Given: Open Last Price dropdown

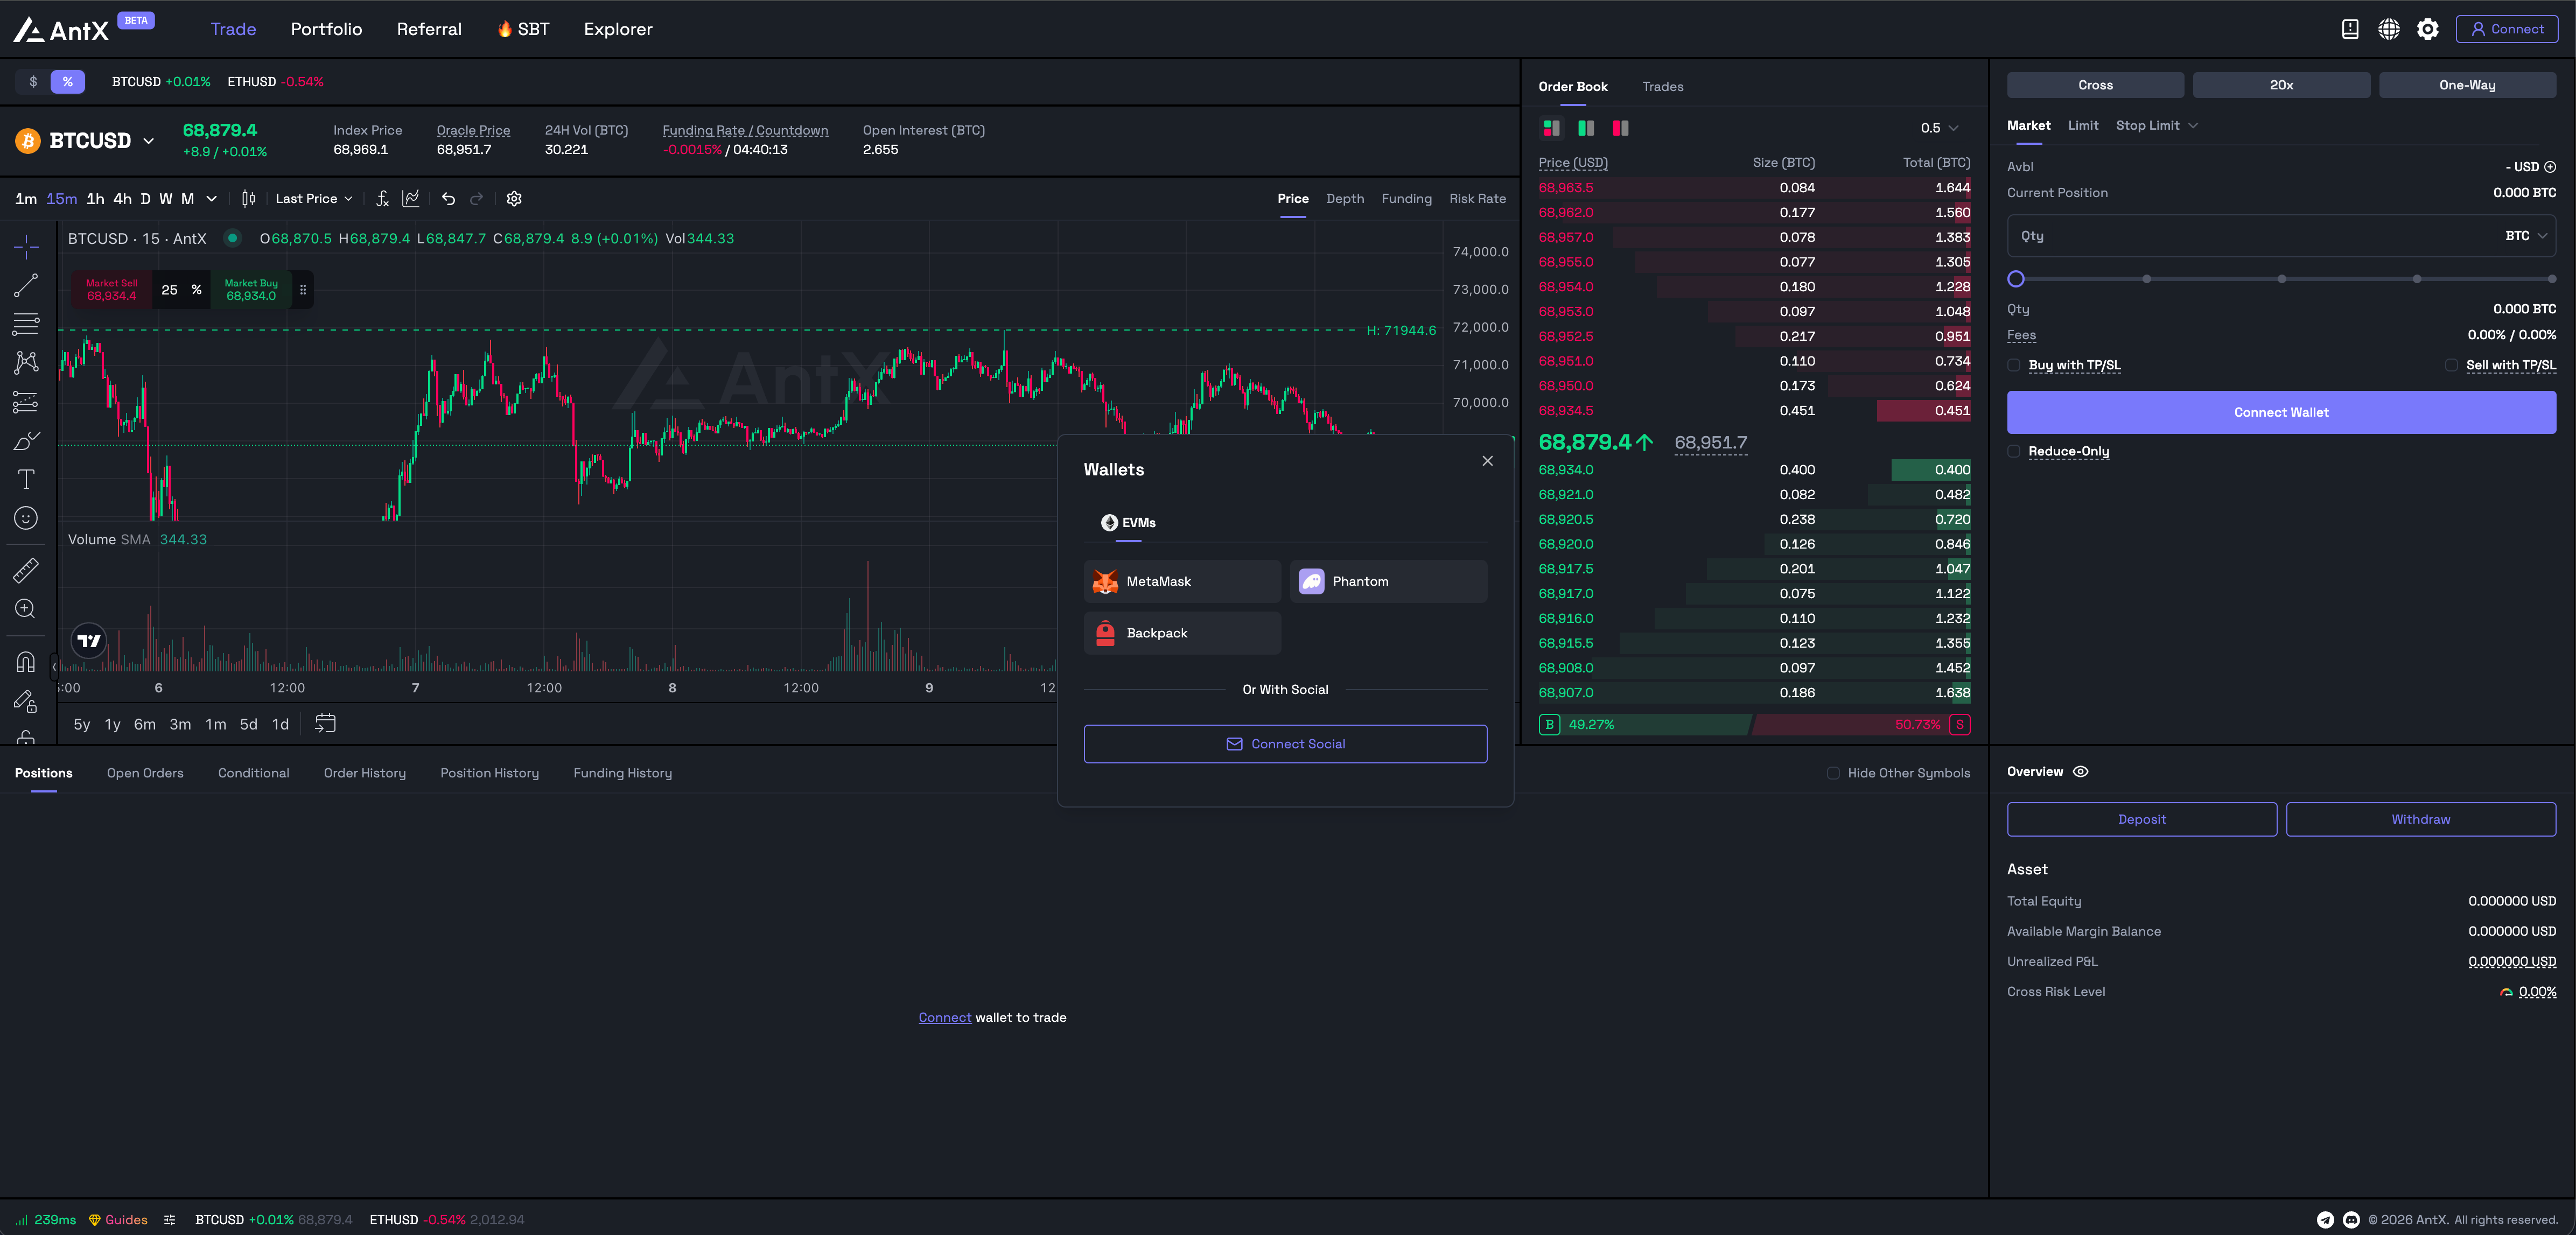Looking at the screenshot, I should click(x=313, y=199).
